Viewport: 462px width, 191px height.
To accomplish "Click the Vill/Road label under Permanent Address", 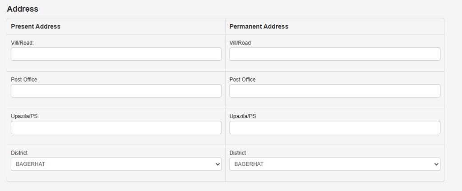I will click(240, 43).
